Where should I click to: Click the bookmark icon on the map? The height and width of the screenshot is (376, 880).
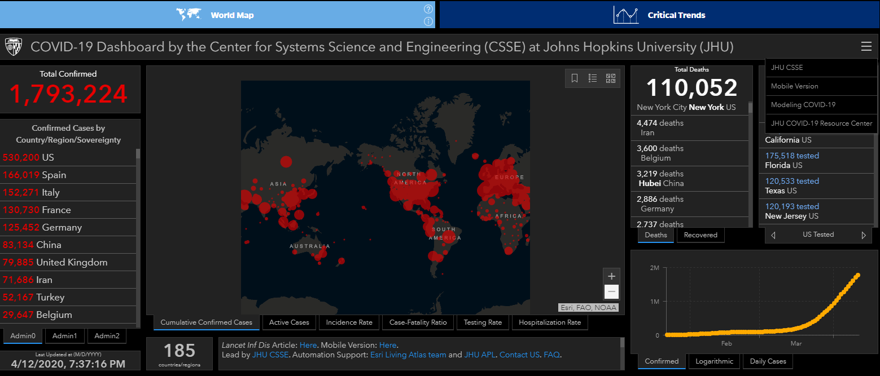[575, 78]
